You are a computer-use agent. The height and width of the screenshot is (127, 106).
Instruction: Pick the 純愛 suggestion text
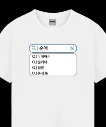[x=41, y=68]
